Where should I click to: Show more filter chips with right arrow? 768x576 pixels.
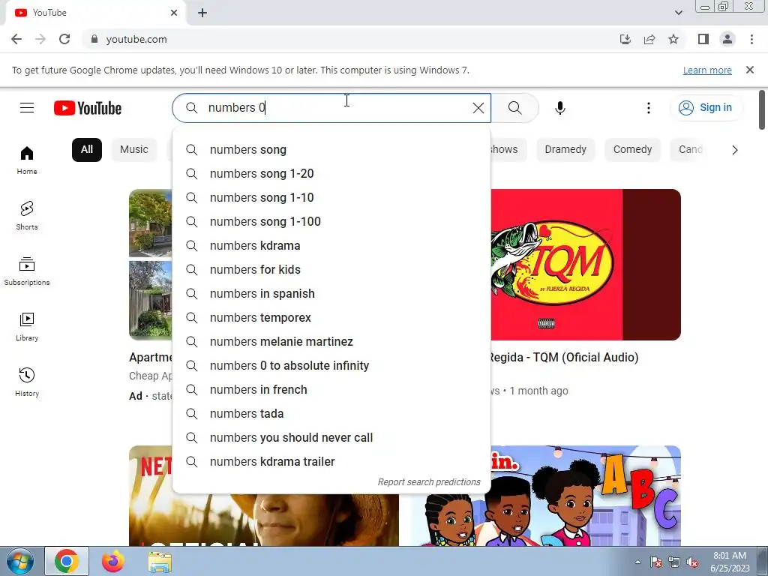click(734, 150)
